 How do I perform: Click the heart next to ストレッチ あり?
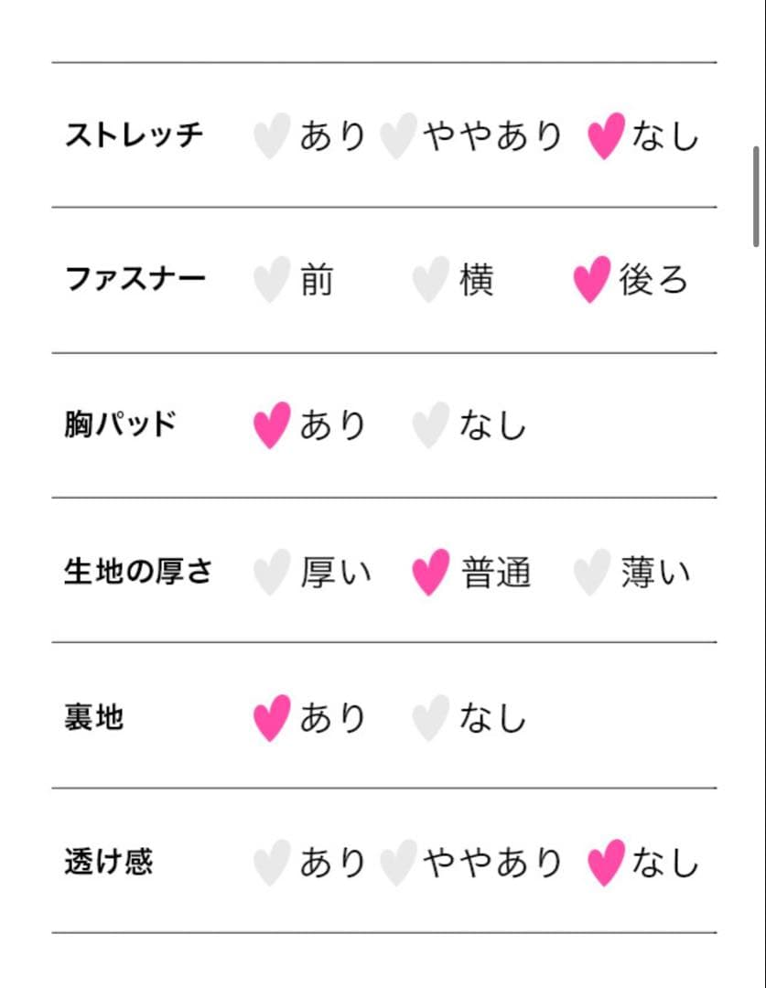point(271,136)
